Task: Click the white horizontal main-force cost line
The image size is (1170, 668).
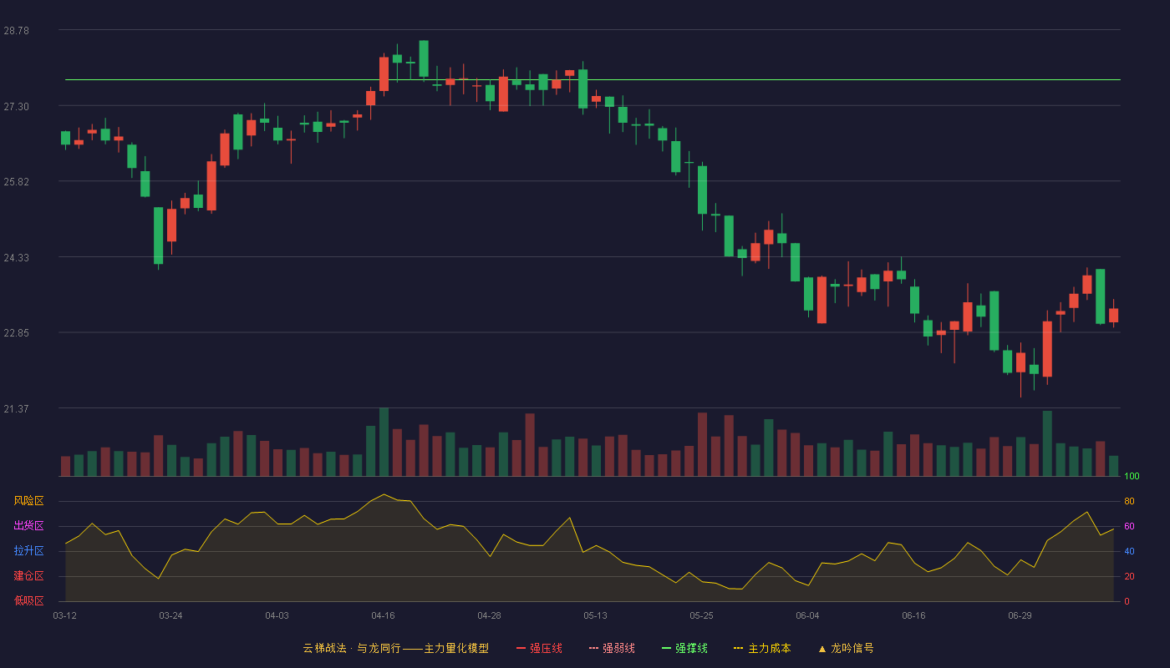Action: click(593, 80)
